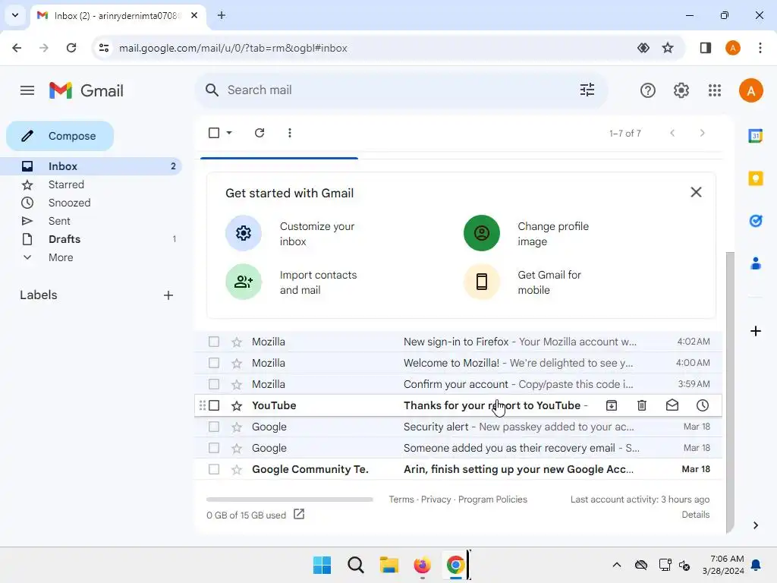
Task: Click Customize your inbox gear icon
Action: (244, 233)
